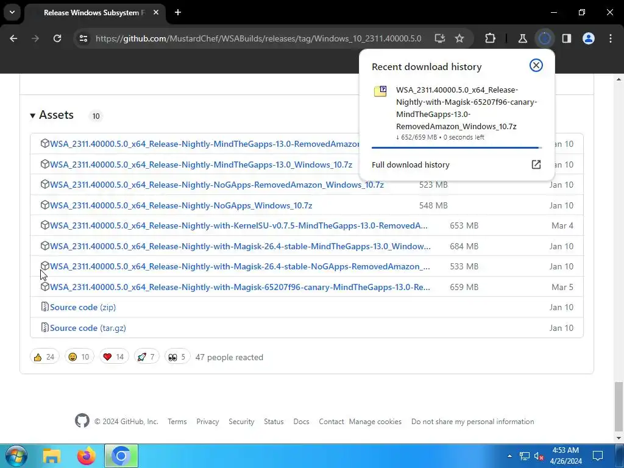624x468 pixels.
Task: Open the taskbar notification center icon
Action: coord(597,456)
